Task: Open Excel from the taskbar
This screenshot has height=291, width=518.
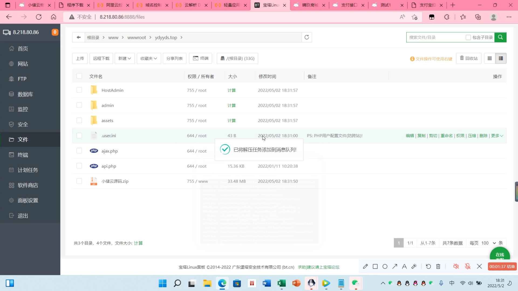Action: (281, 283)
